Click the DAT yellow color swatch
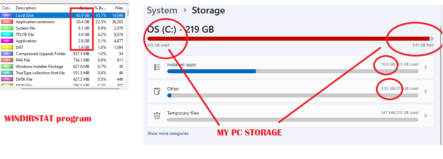Image resolution: width=443 pixels, height=159 pixels. pyautogui.click(x=7, y=47)
